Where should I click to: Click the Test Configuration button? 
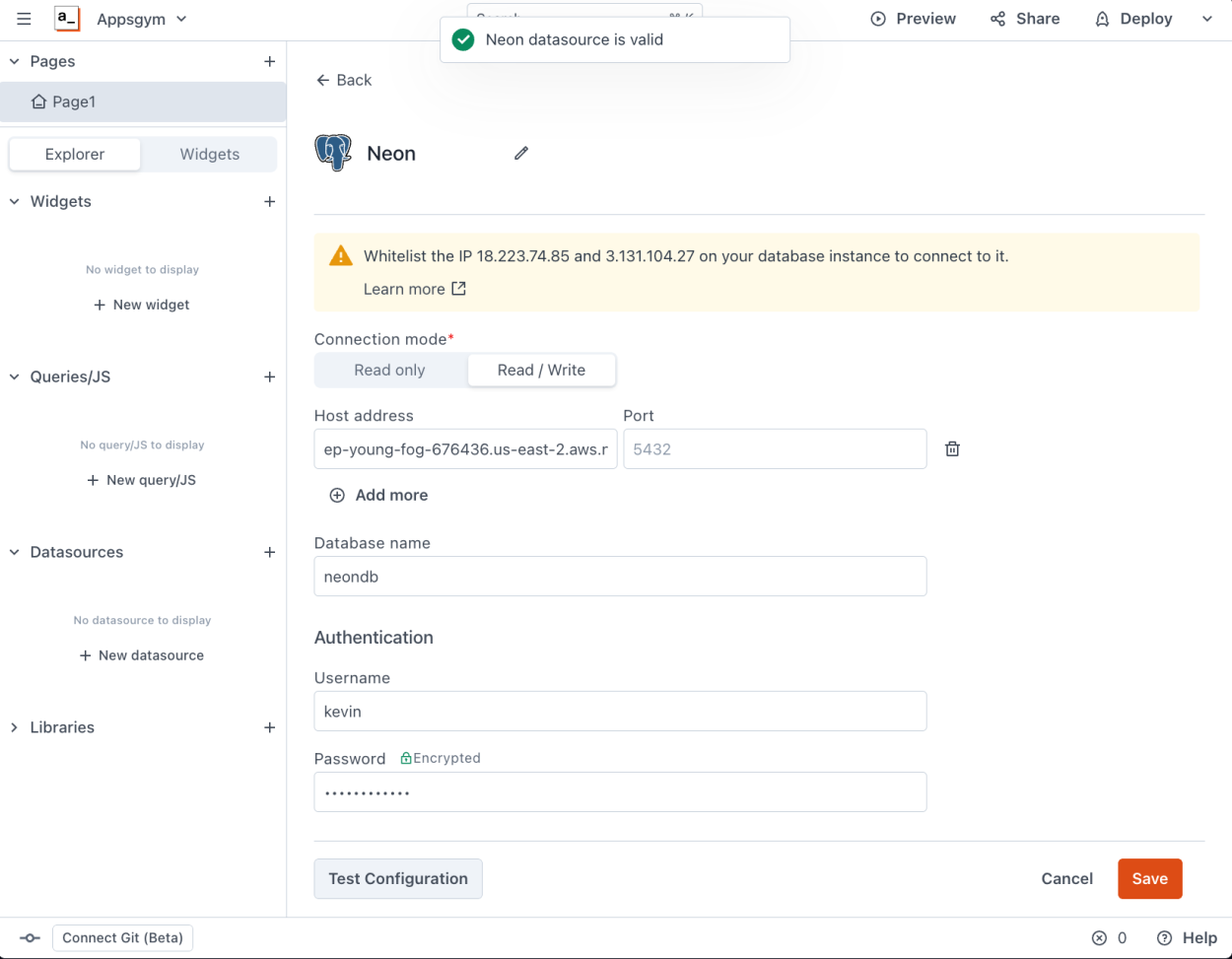point(398,878)
